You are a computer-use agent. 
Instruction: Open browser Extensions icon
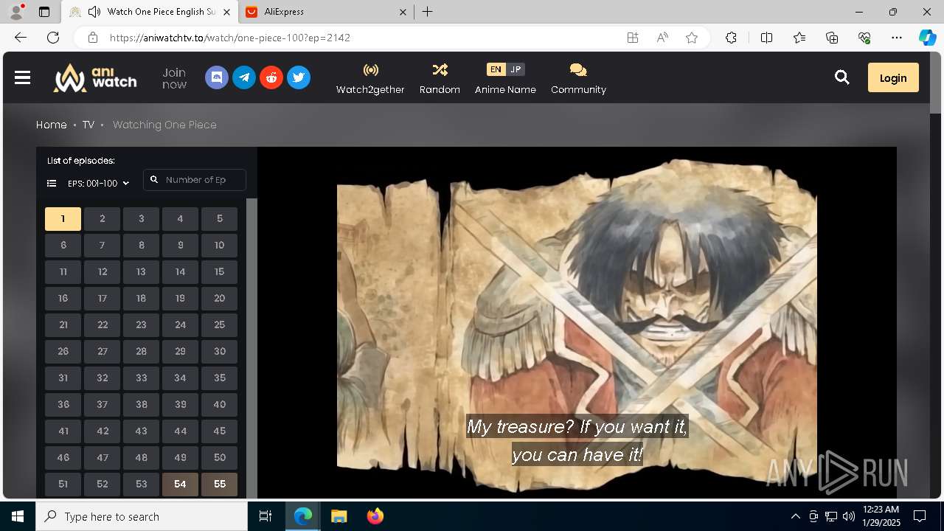(x=731, y=38)
